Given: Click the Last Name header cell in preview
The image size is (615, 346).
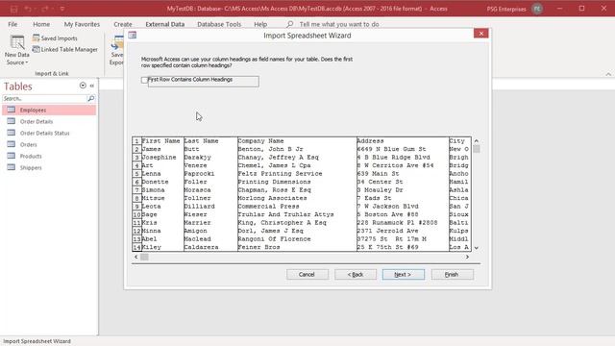Looking at the screenshot, I should [x=210, y=141].
